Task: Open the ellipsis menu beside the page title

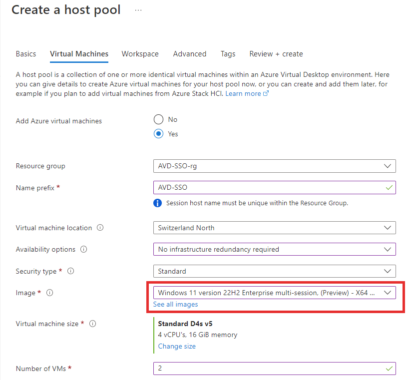Action: (x=138, y=10)
